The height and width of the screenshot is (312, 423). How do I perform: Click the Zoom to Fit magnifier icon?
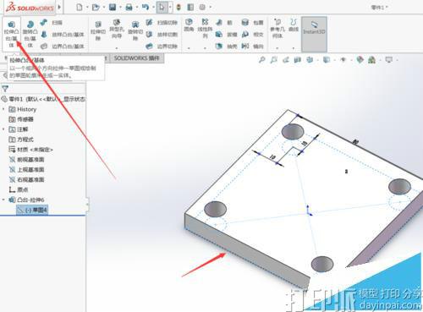262,60
